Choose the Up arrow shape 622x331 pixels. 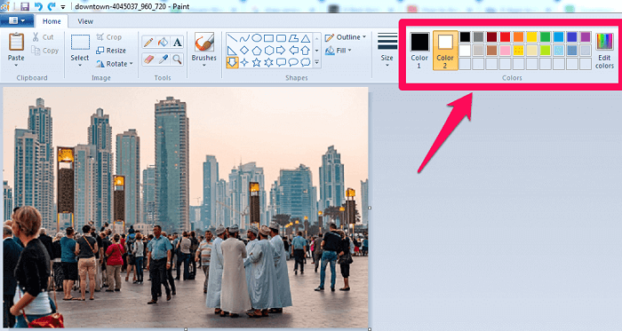click(x=306, y=51)
